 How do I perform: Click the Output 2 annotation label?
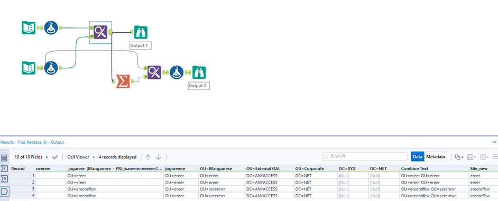tap(199, 86)
